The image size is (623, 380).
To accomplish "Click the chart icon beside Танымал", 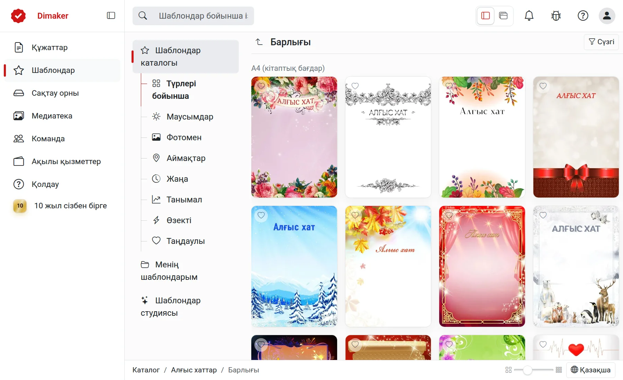I will [156, 199].
